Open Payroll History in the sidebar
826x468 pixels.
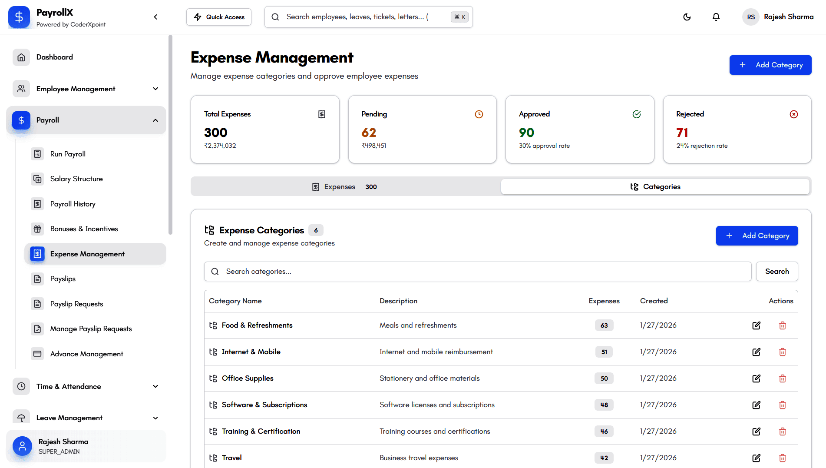(x=73, y=204)
